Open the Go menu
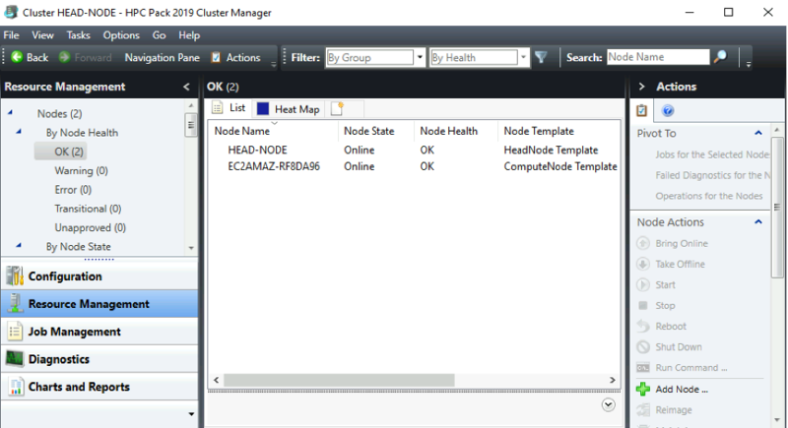This screenshot has height=428, width=788. click(x=159, y=35)
